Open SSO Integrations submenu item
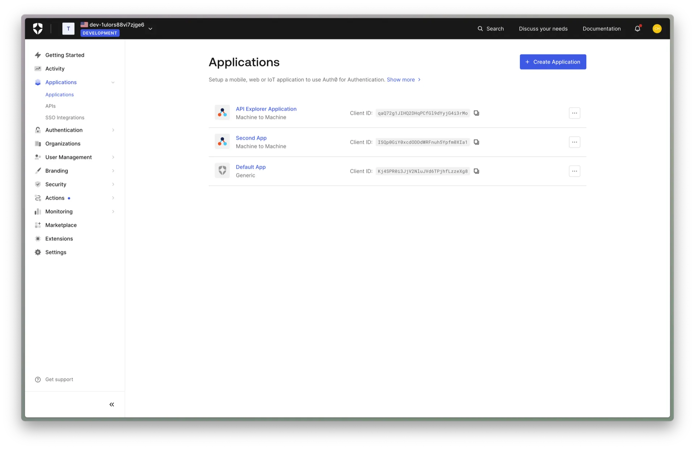695x449 pixels. click(x=65, y=117)
